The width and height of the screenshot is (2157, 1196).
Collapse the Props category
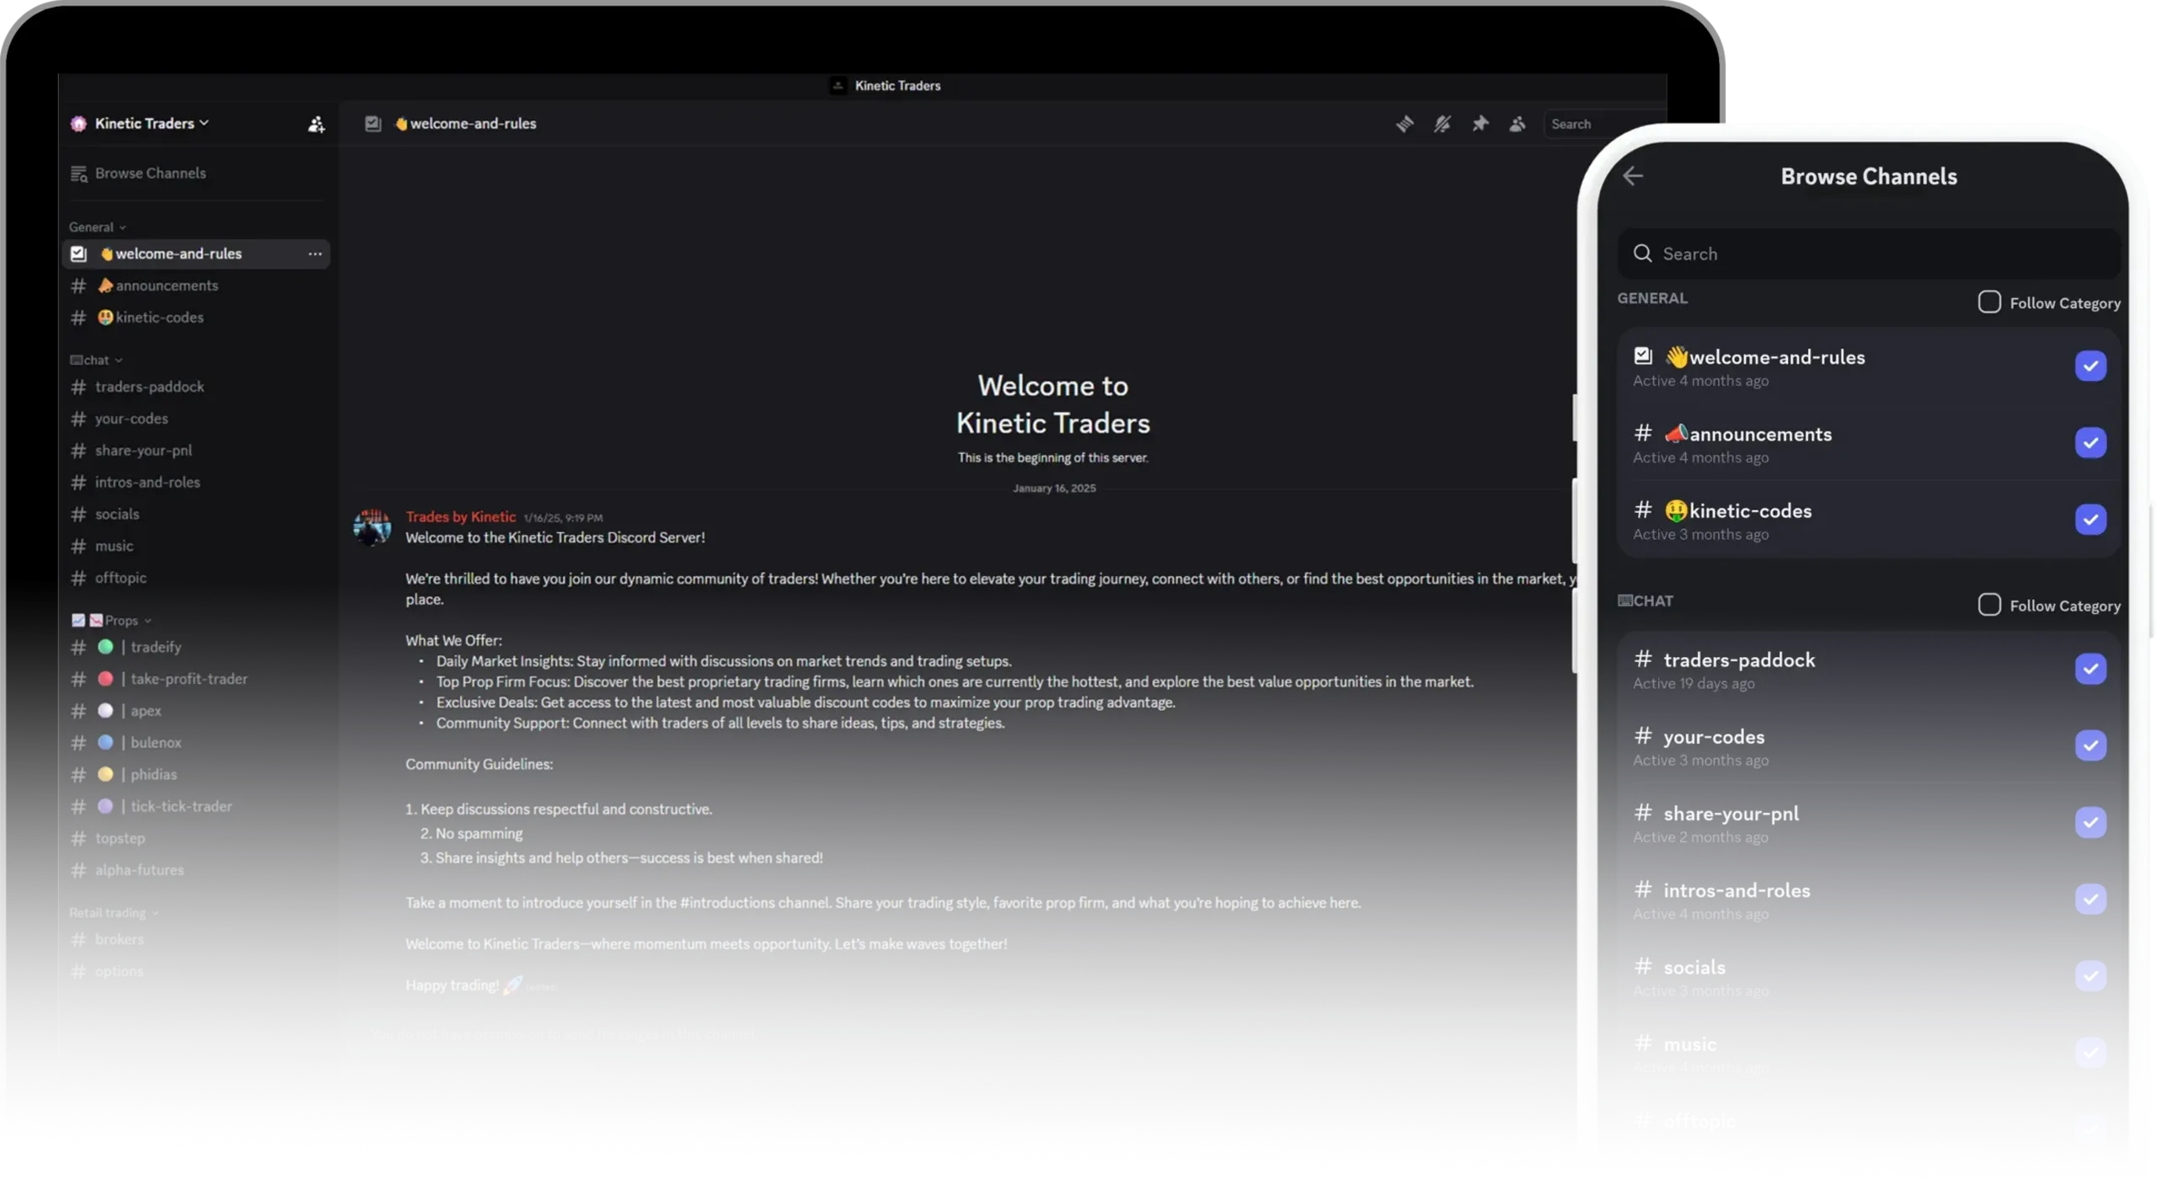click(x=112, y=621)
